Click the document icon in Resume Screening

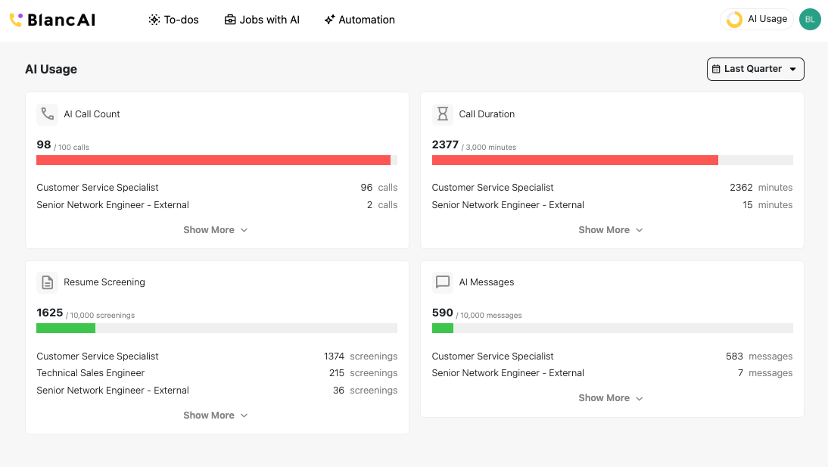(x=48, y=282)
